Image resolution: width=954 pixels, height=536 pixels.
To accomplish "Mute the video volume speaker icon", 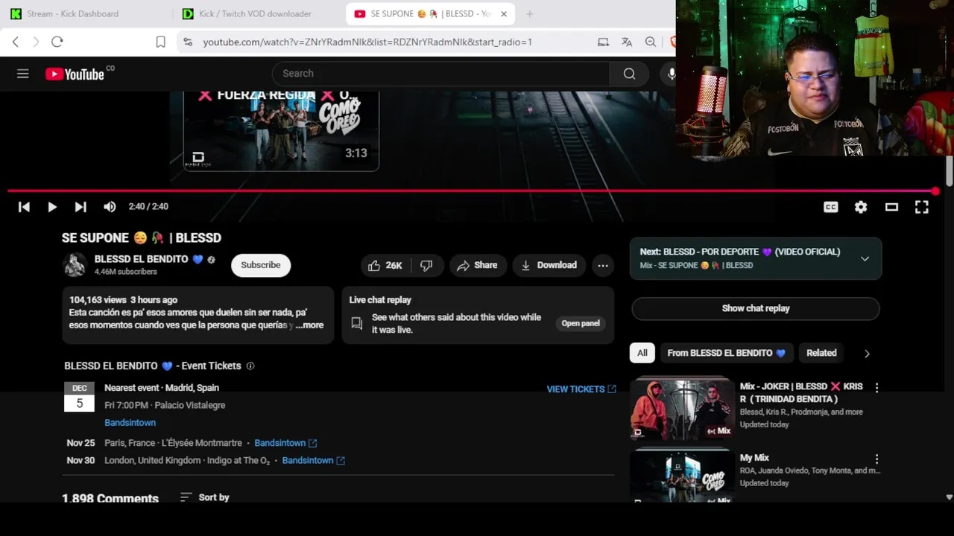I will [x=110, y=207].
